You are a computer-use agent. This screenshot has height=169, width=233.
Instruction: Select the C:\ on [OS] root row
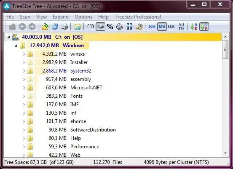(x=113, y=37)
